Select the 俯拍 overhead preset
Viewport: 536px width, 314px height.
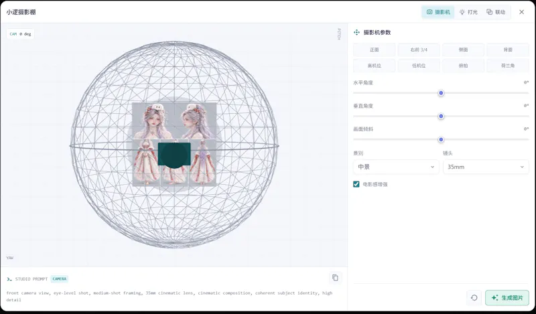point(463,66)
